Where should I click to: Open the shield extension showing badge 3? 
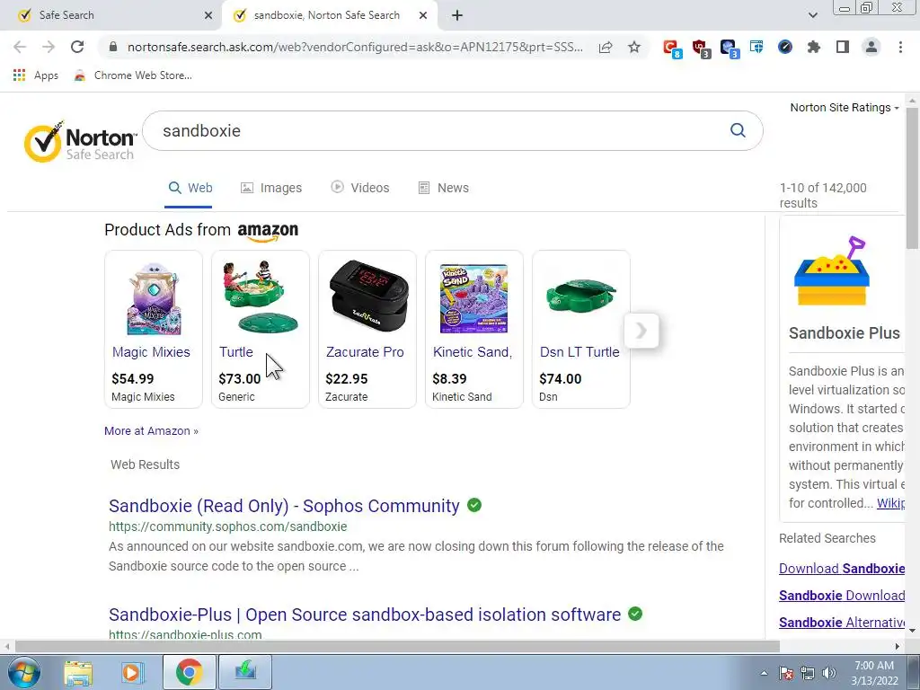coord(701,49)
